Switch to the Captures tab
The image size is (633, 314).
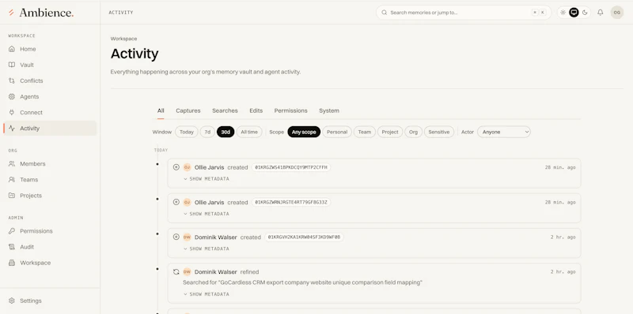pos(188,110)
